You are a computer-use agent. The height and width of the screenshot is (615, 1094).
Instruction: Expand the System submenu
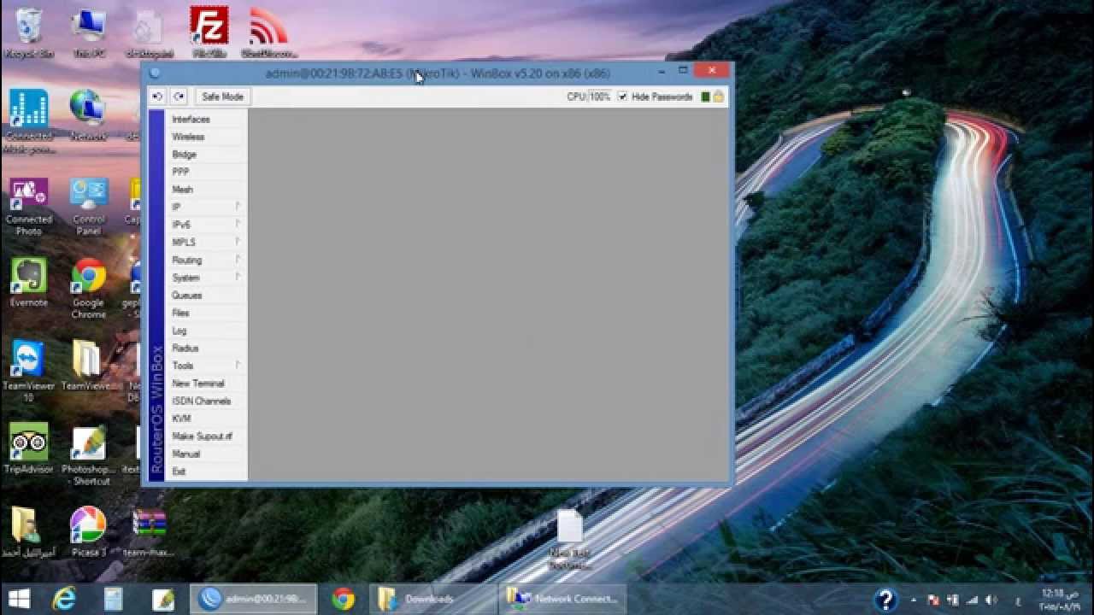[x=206, y=278]
